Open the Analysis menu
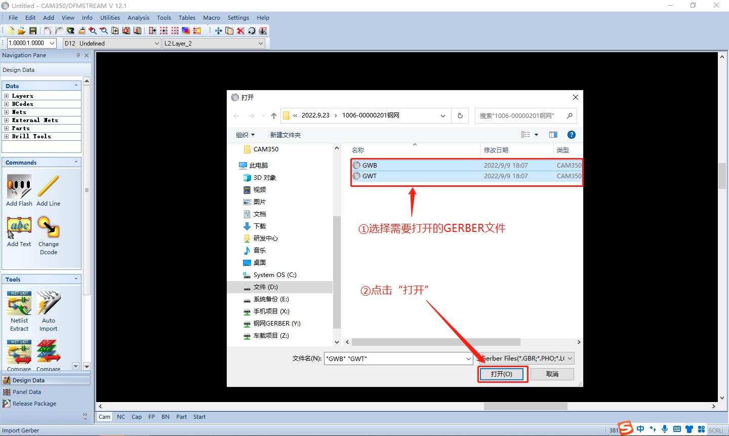The height and width of the screenshot is (436, 729). (x=138, y=18)
